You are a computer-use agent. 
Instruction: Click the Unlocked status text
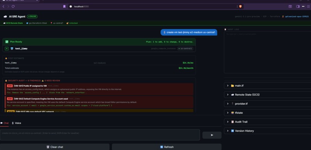pos(73,23)
